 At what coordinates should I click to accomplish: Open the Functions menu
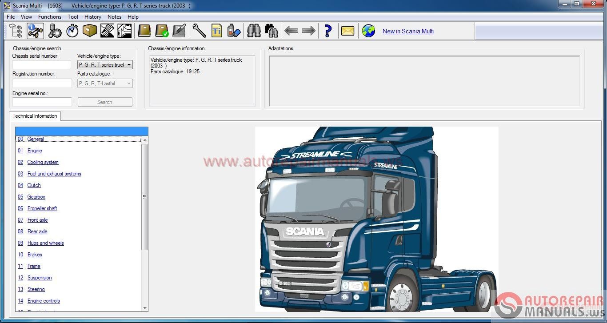[x=50, y=17]
